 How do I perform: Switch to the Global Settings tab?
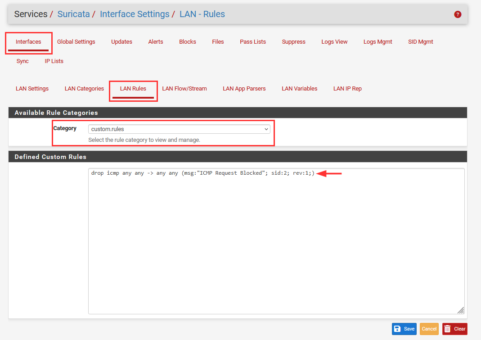pos(76,42)
